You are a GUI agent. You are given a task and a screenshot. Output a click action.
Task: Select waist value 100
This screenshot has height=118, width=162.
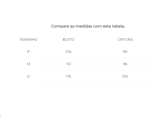125,76
